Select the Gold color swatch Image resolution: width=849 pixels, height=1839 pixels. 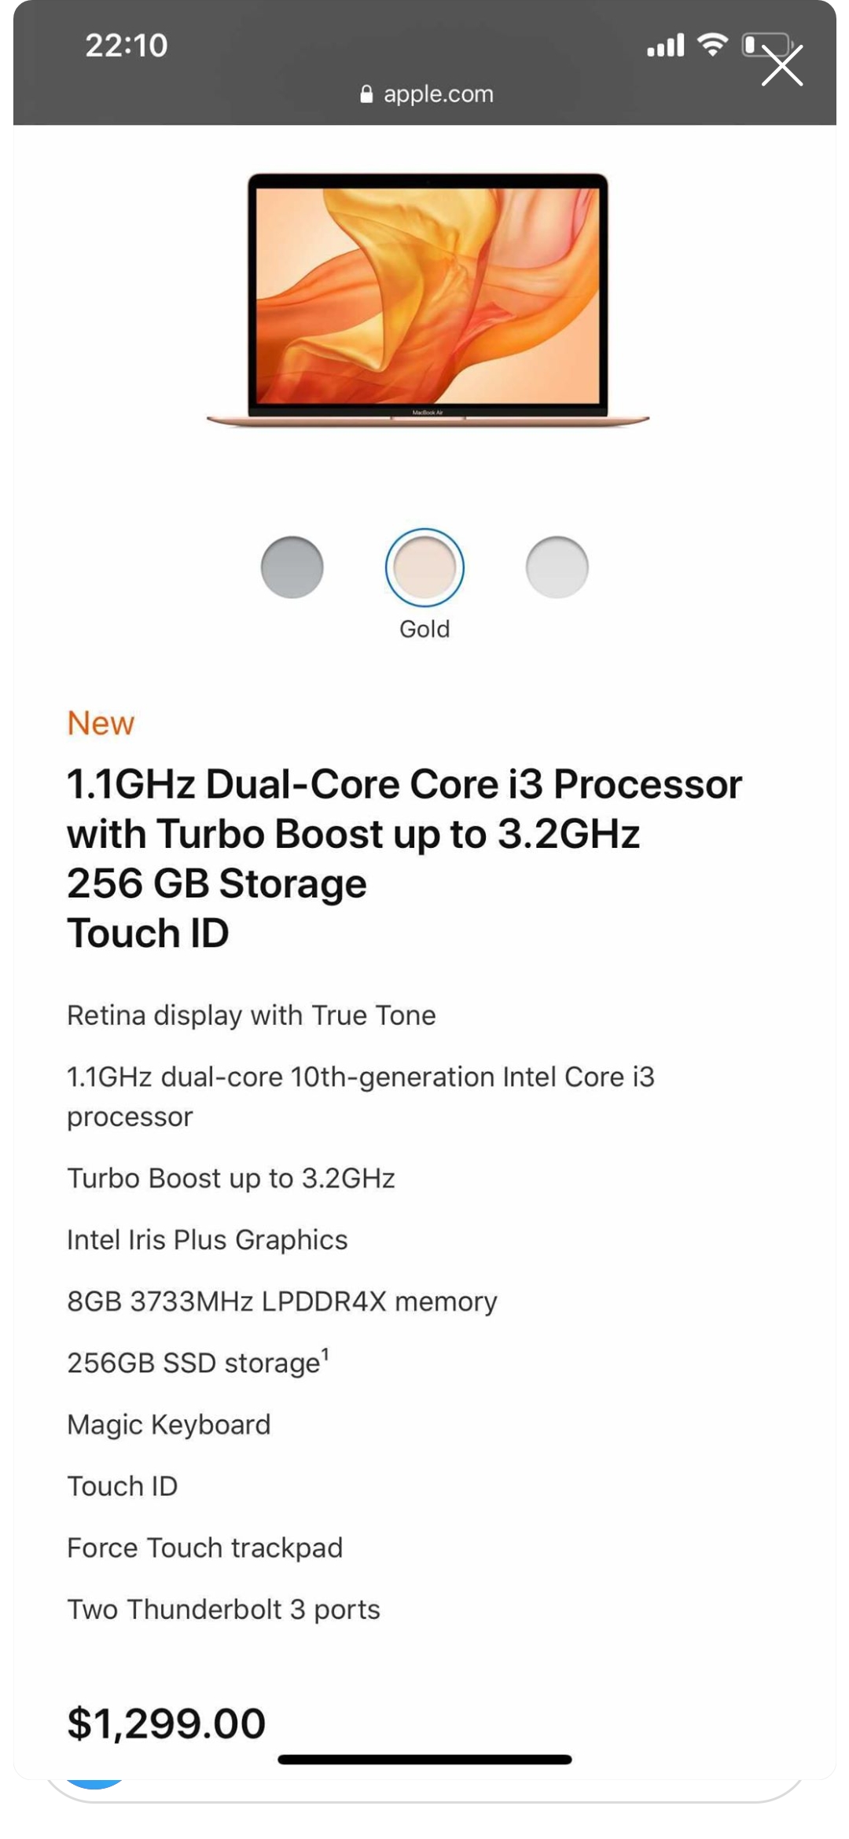(424, 567)
